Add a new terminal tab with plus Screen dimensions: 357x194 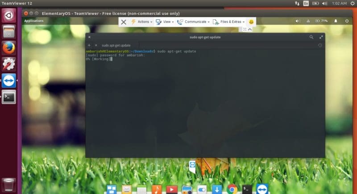[x=89, y=45]
